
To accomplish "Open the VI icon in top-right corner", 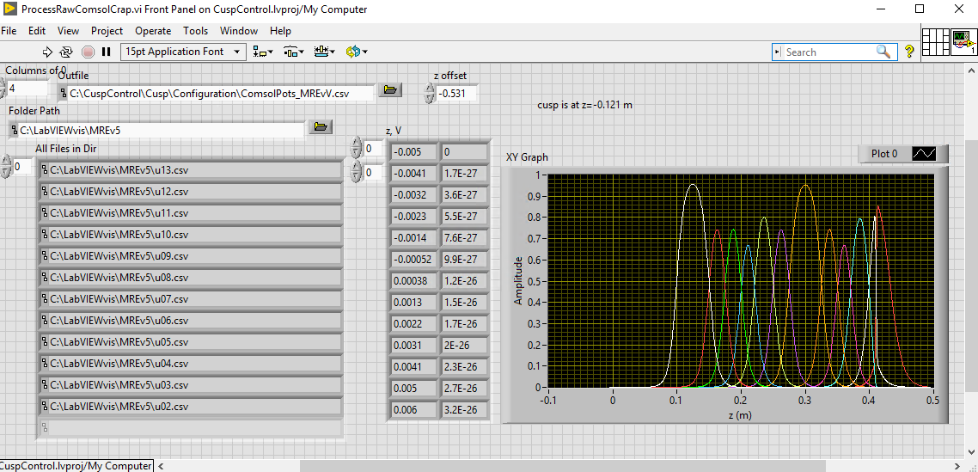I will click(x=963, y=40).
